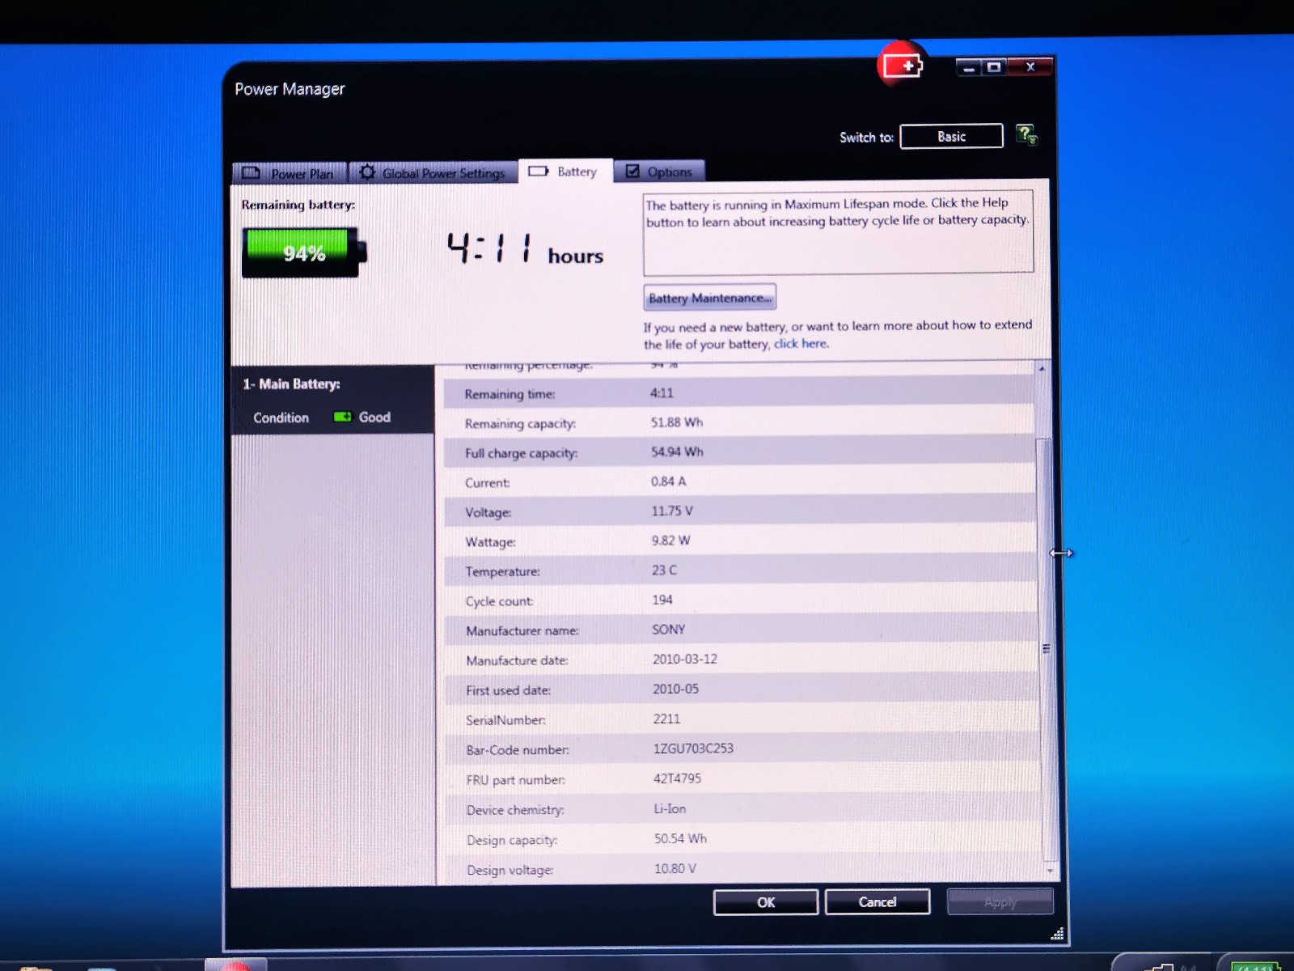
Task: Select the 'FRU part number:' row label
Action: point(515,780)
